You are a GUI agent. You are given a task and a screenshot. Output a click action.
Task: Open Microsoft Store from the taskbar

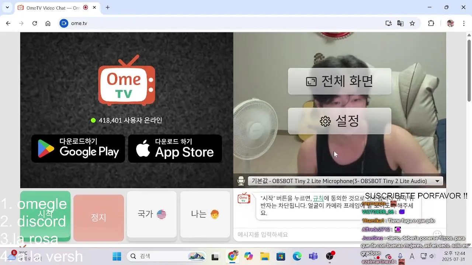(x=281, y=256)
